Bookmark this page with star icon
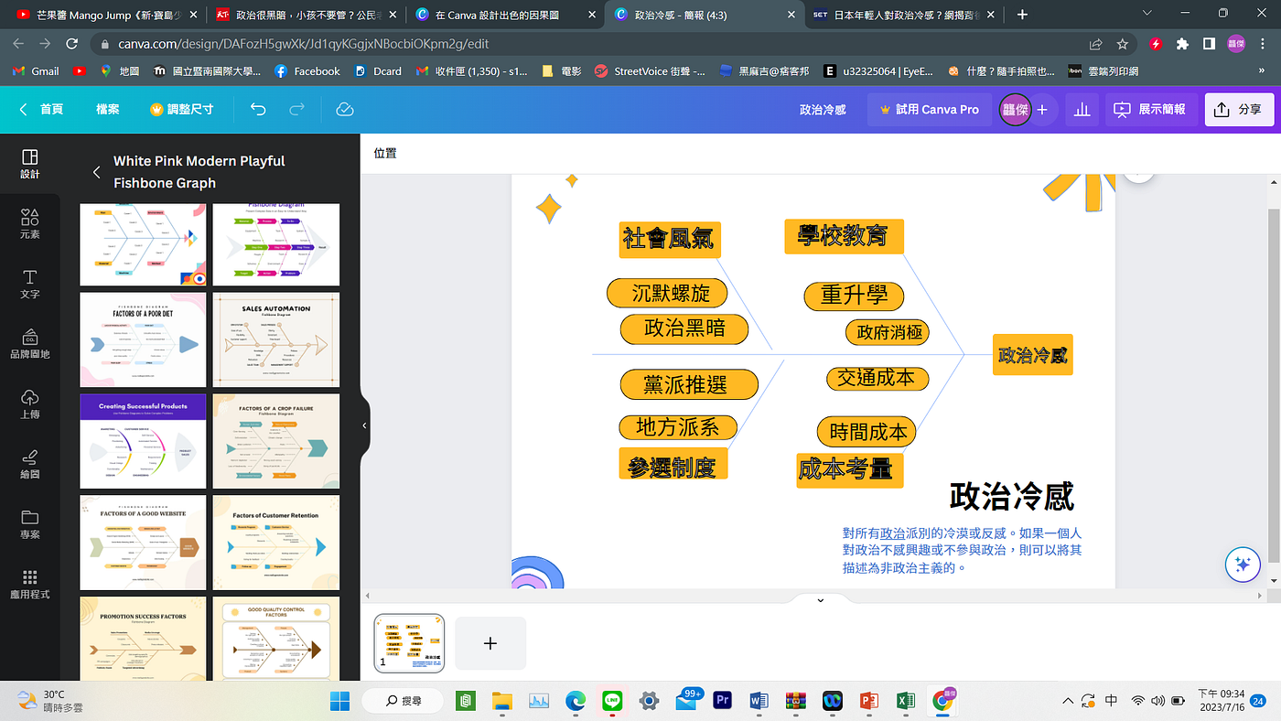Screen dimensions: 1281x721 1122,43
